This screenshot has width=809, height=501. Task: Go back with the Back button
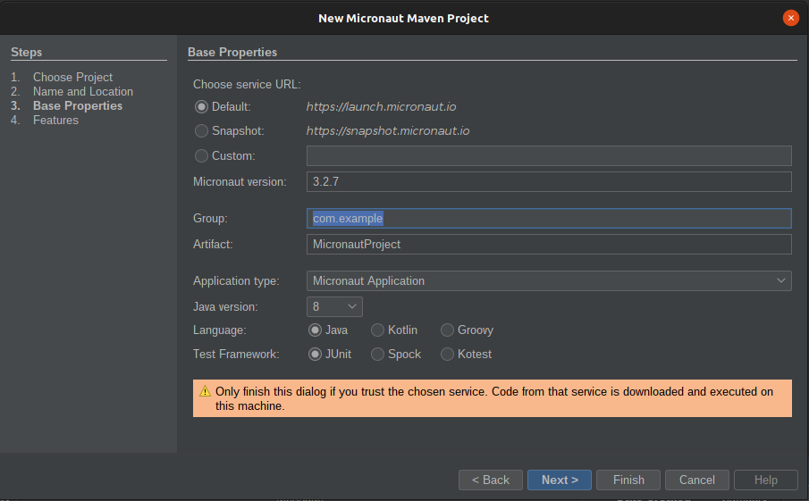[x=491, y=480]
